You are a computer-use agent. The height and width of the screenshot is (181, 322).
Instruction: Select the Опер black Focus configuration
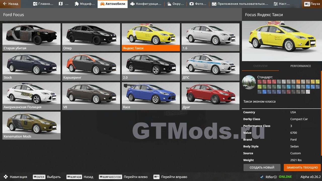point(91,37)
